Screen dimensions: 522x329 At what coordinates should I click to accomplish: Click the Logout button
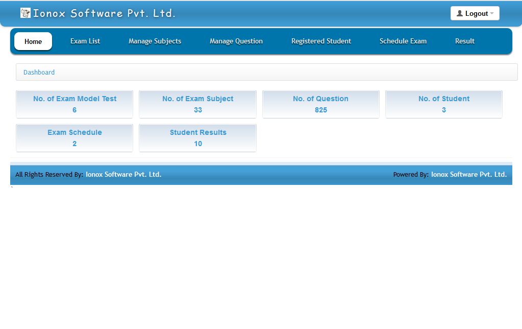475,13
